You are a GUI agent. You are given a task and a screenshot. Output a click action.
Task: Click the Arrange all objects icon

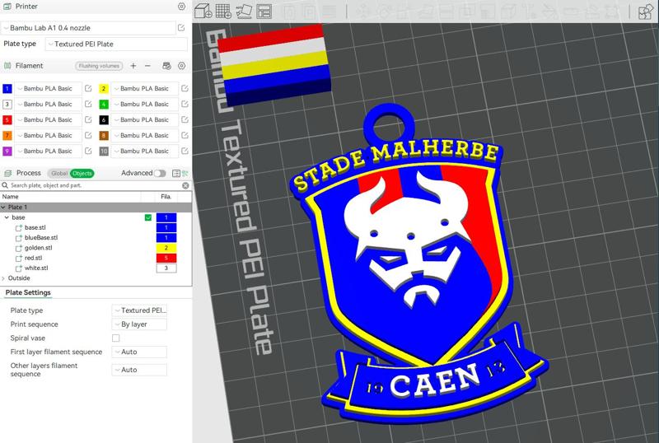coord(264,12)
